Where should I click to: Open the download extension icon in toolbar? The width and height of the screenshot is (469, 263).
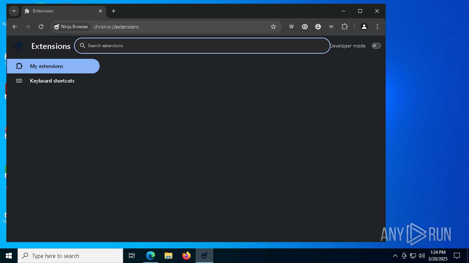[x=305, y=27]
